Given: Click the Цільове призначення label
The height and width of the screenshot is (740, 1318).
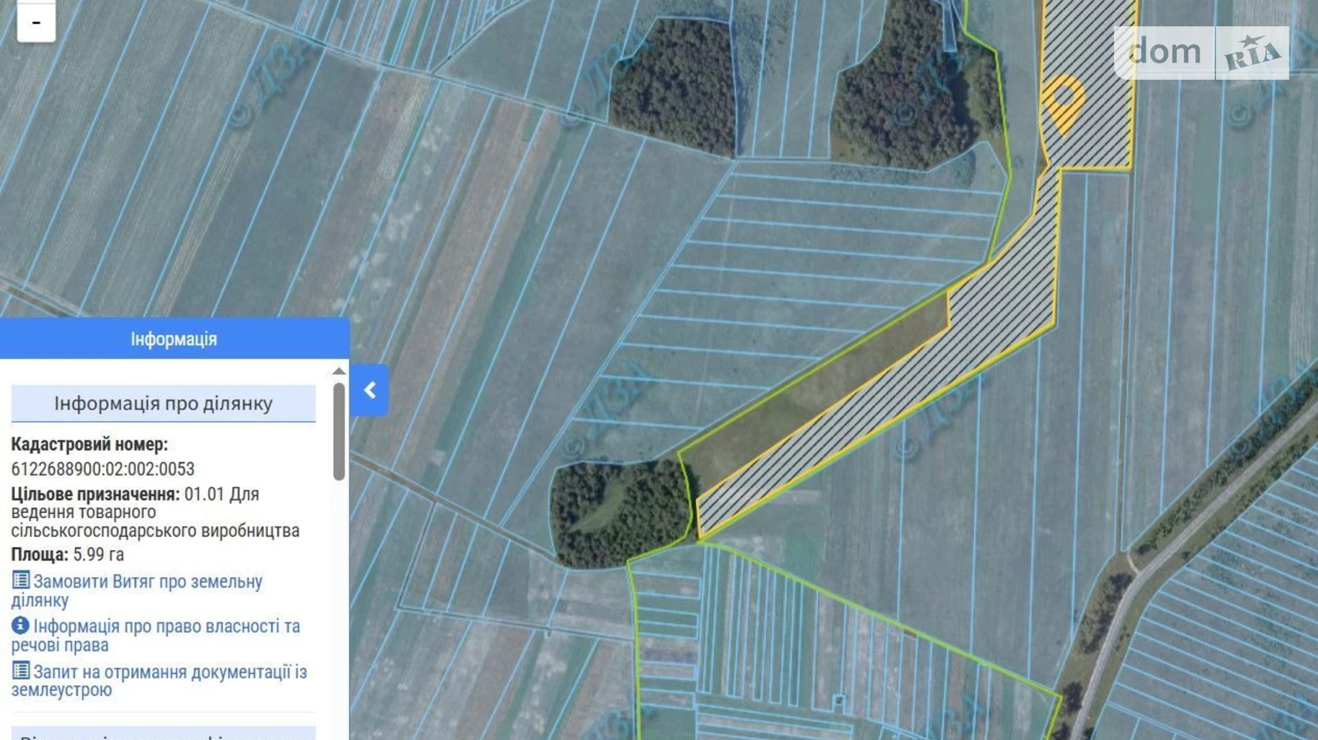Looking at the screenshot, I should click(x=95, y=495).
